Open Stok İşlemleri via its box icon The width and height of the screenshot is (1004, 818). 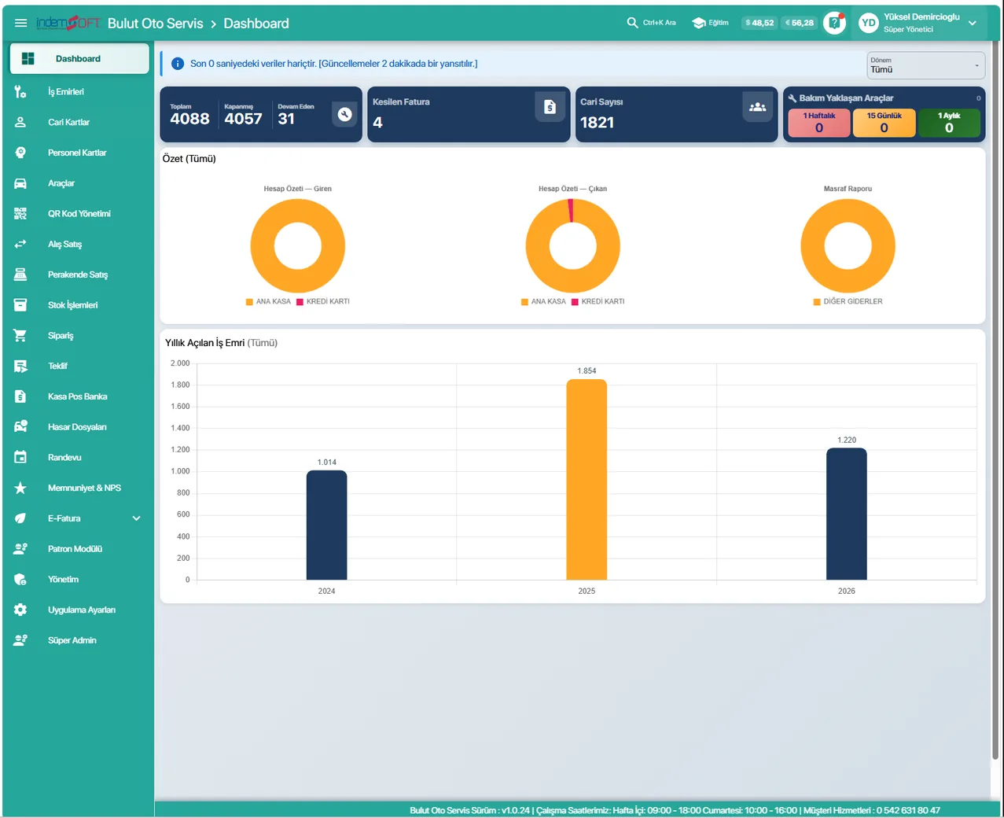[20, 305]
